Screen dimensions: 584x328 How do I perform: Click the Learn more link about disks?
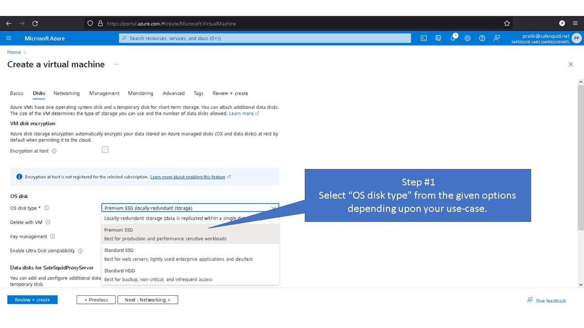[244, 113]
